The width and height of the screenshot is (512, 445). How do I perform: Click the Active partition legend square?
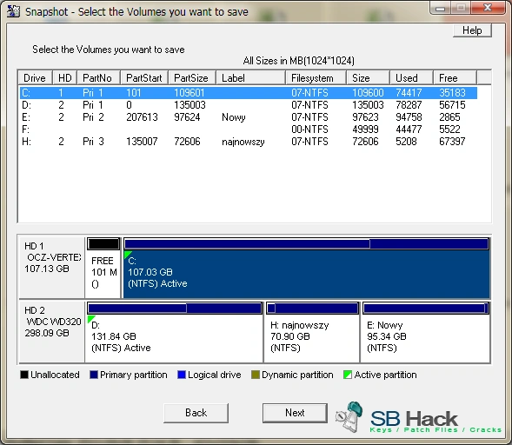pyautogui.click(x=348, y=375)
